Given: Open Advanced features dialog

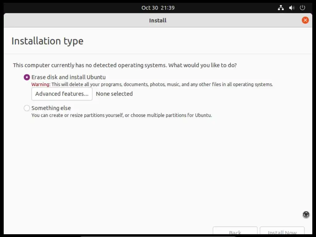Looking at the screenshot, I should tap(62, 94).
